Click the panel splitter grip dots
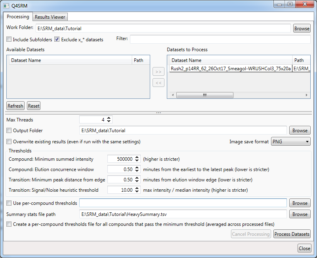This screenshot has height=258, width=317. tap(158, 113)
